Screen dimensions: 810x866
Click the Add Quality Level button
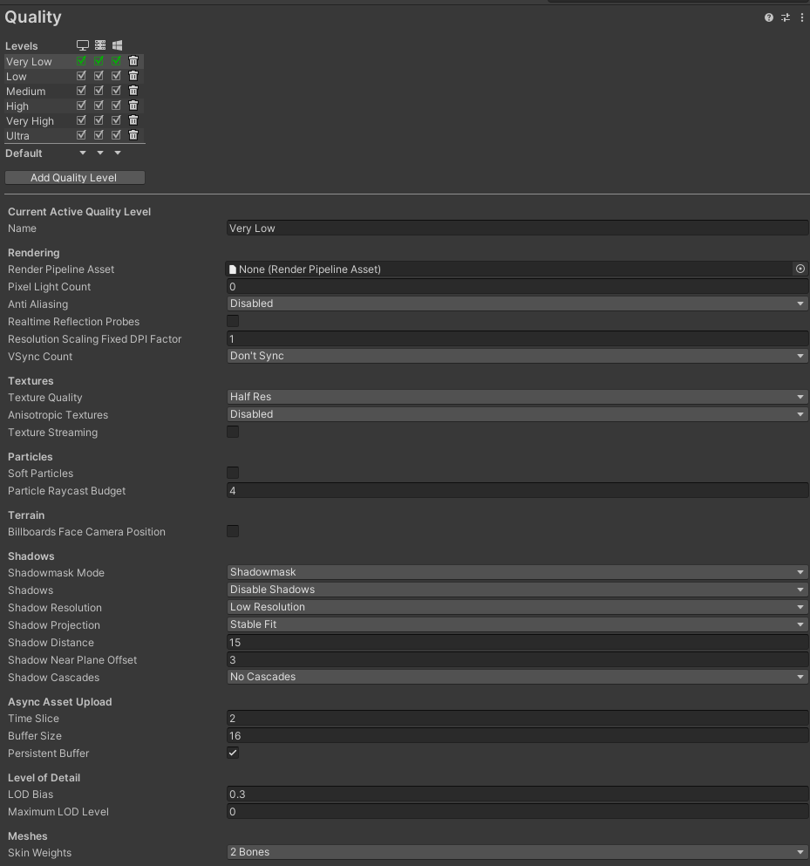[x=74, y=177]
